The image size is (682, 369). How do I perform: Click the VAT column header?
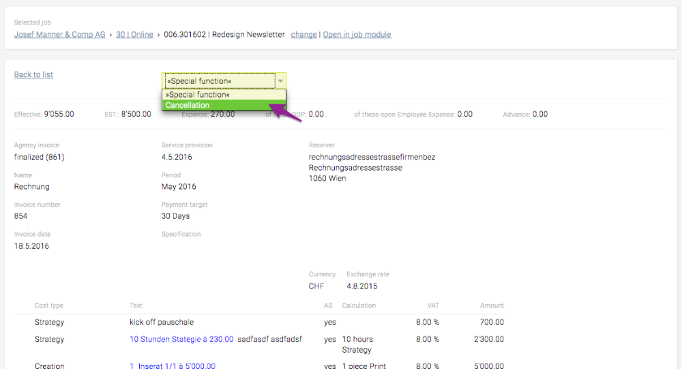click(433, 306)
